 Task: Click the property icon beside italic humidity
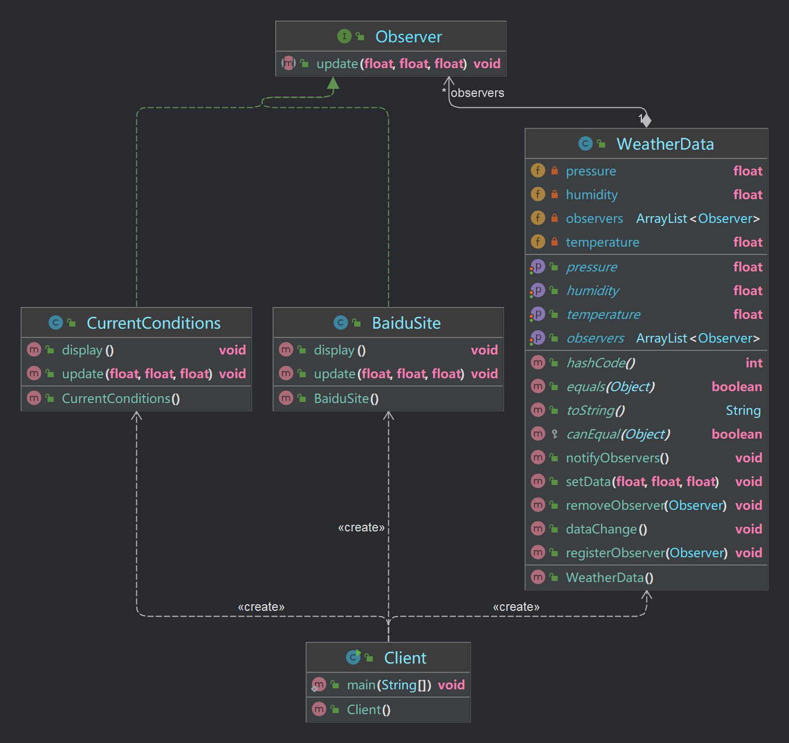[x=538, y=290]
